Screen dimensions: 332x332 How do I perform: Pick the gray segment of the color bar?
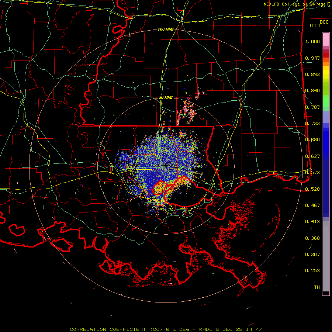point(326,256)
